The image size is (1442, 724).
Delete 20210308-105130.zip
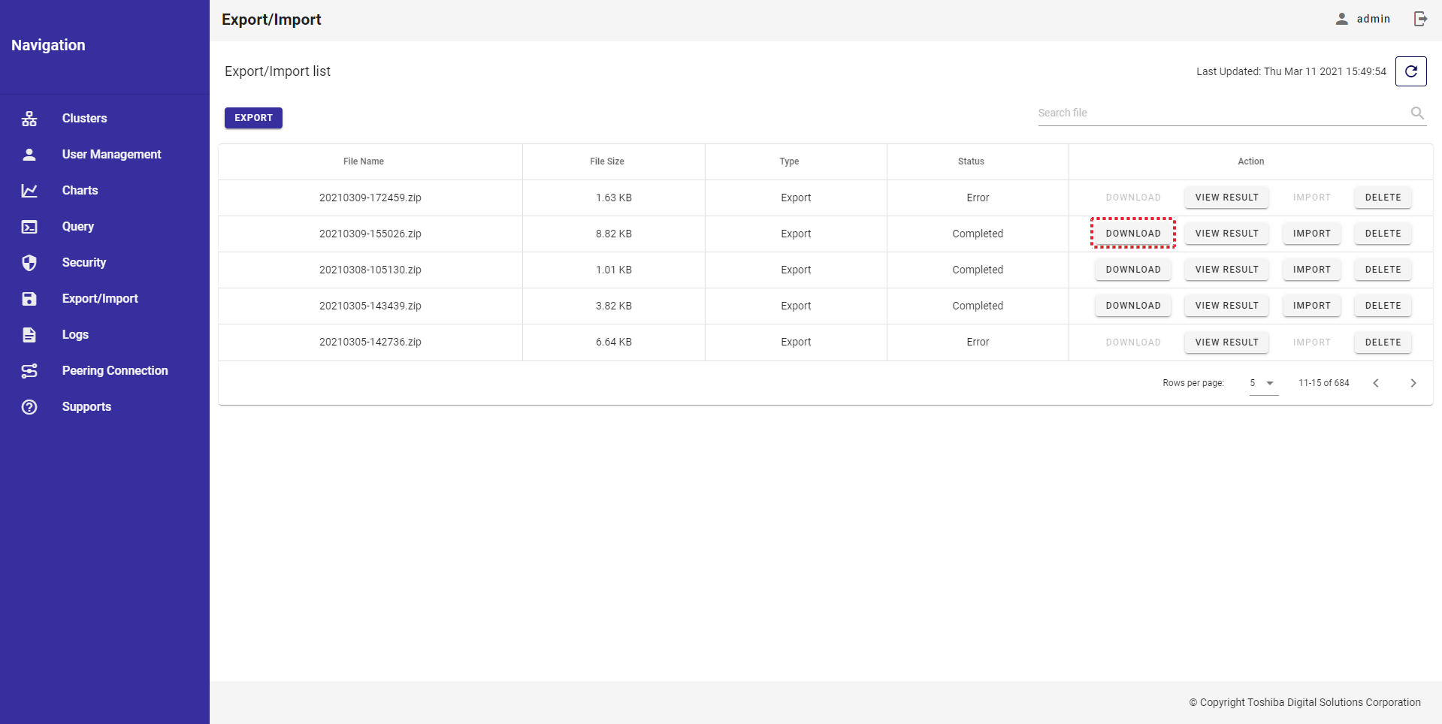tap(1383, 270)
